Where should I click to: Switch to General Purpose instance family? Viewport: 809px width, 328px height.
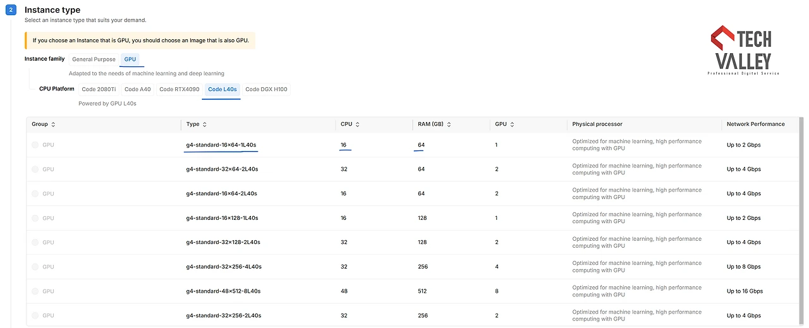(94, 59)
